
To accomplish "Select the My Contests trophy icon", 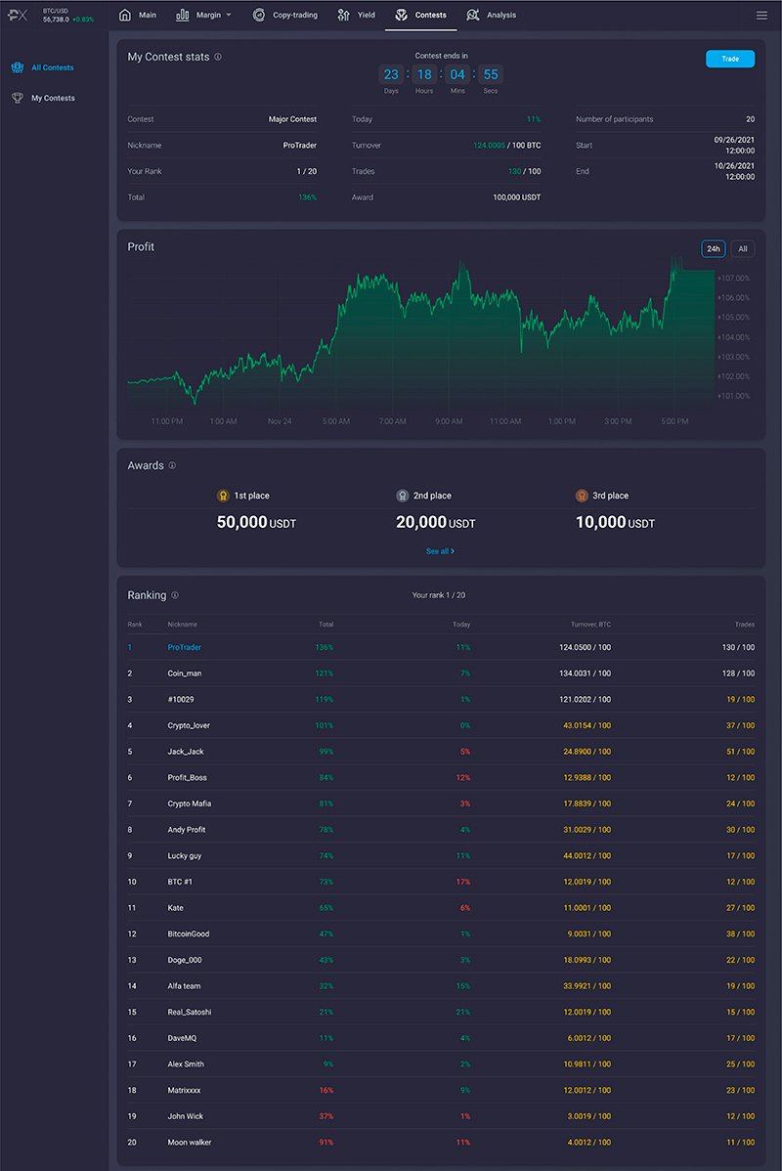I will [18, 98].
